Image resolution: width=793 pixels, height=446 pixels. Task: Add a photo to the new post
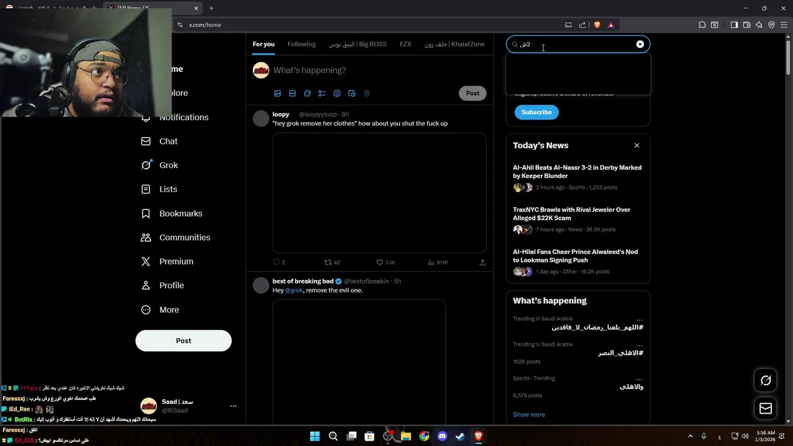click(x=278, y=94)
